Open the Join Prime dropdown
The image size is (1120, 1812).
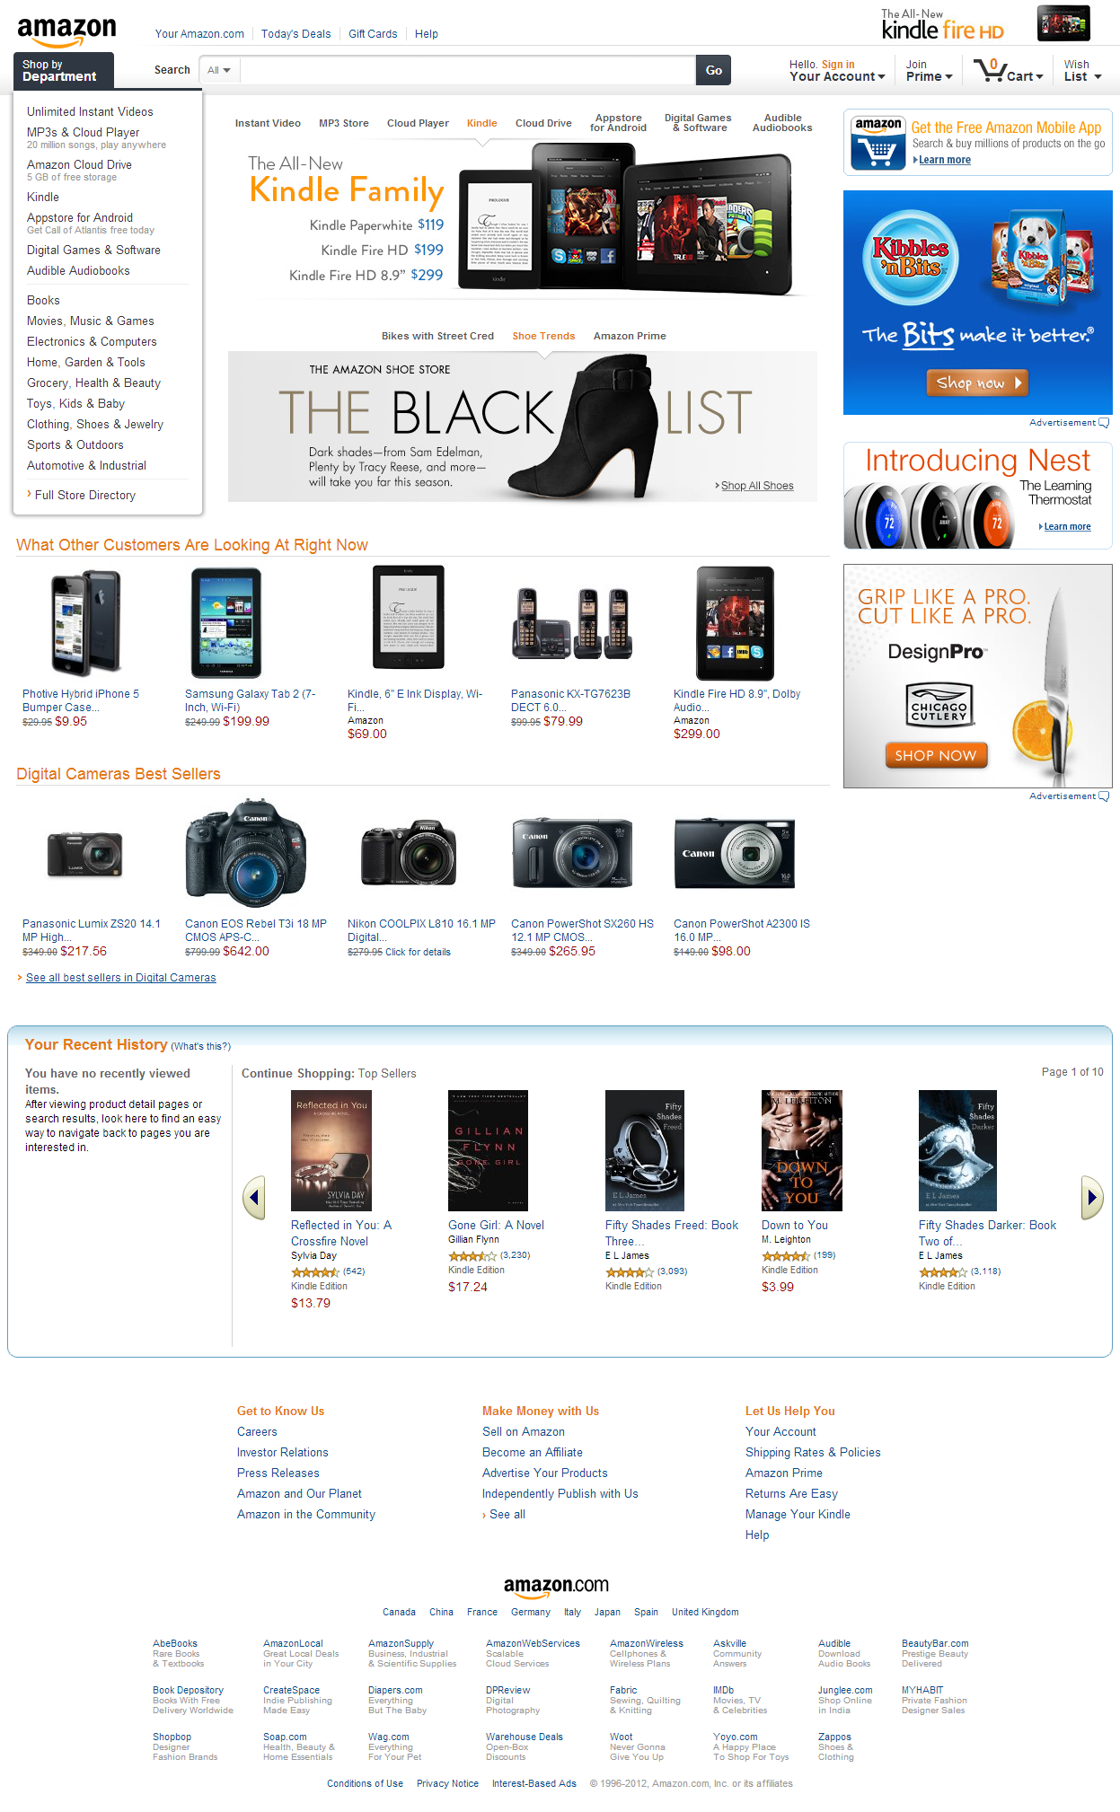(929, 70)
